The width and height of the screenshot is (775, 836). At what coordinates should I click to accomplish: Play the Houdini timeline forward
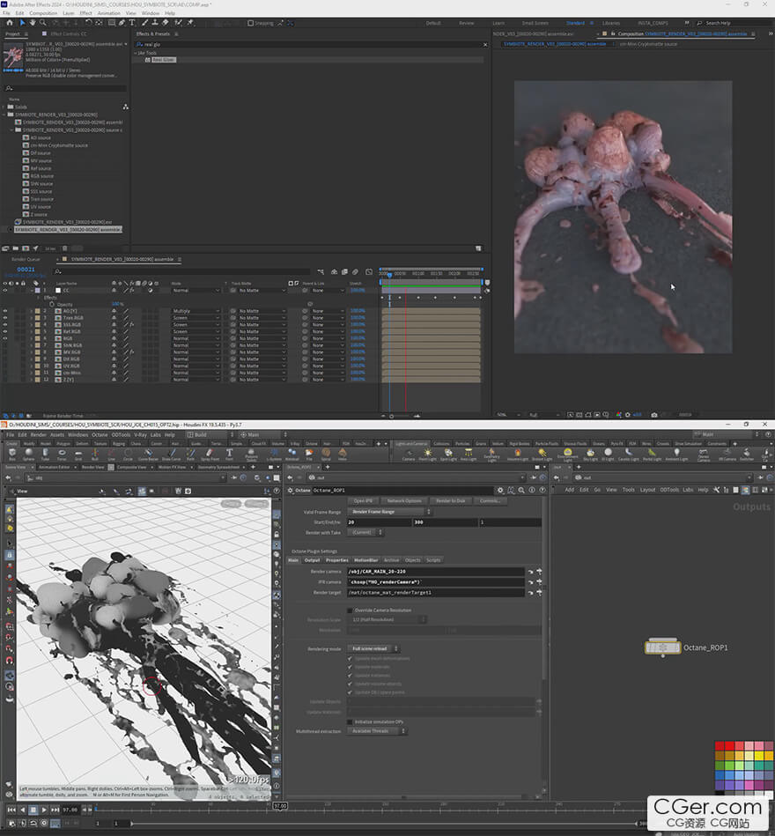pyautogui.click(x=44, y=810)
